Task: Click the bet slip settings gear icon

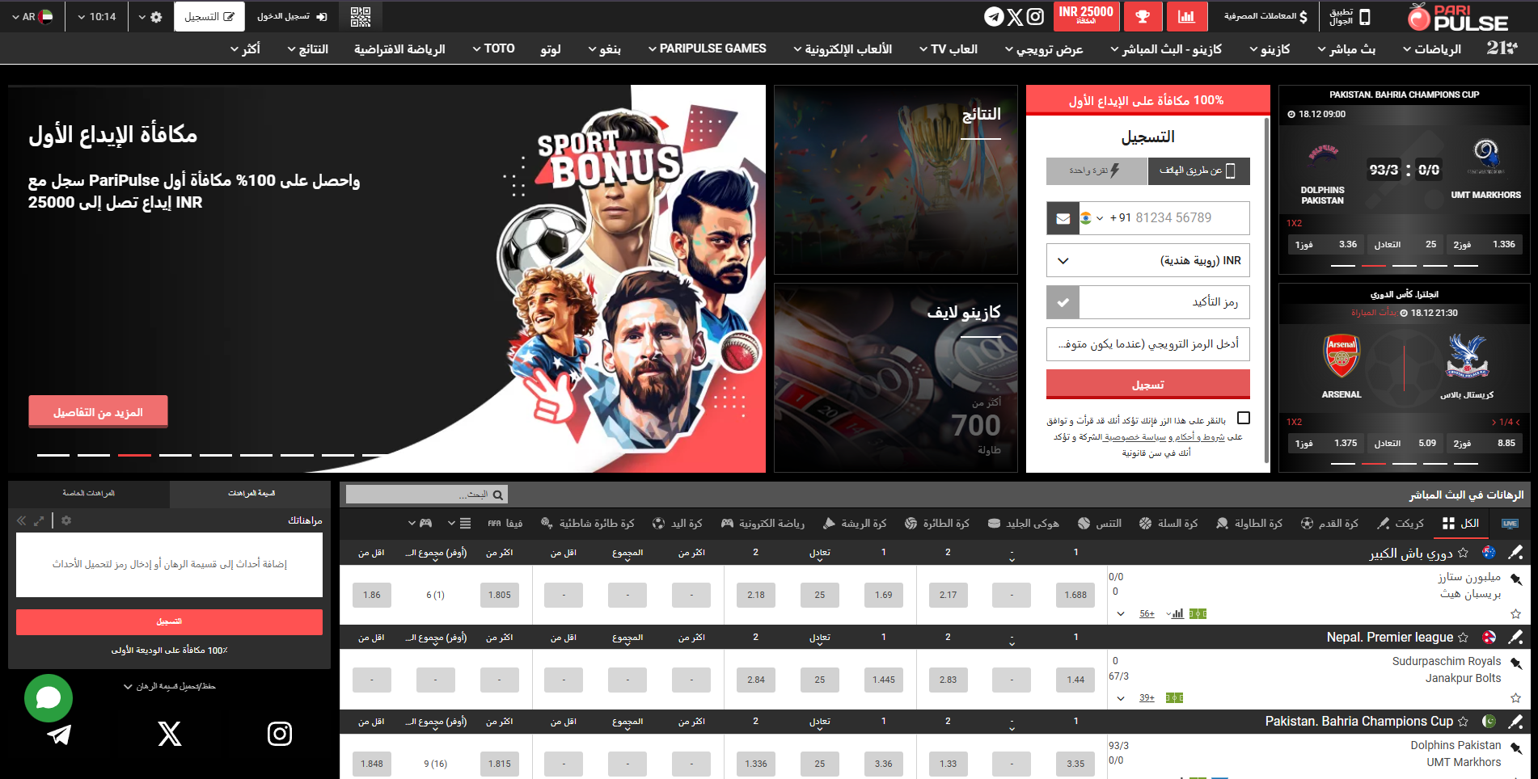Action: click(x=66, y=520)
